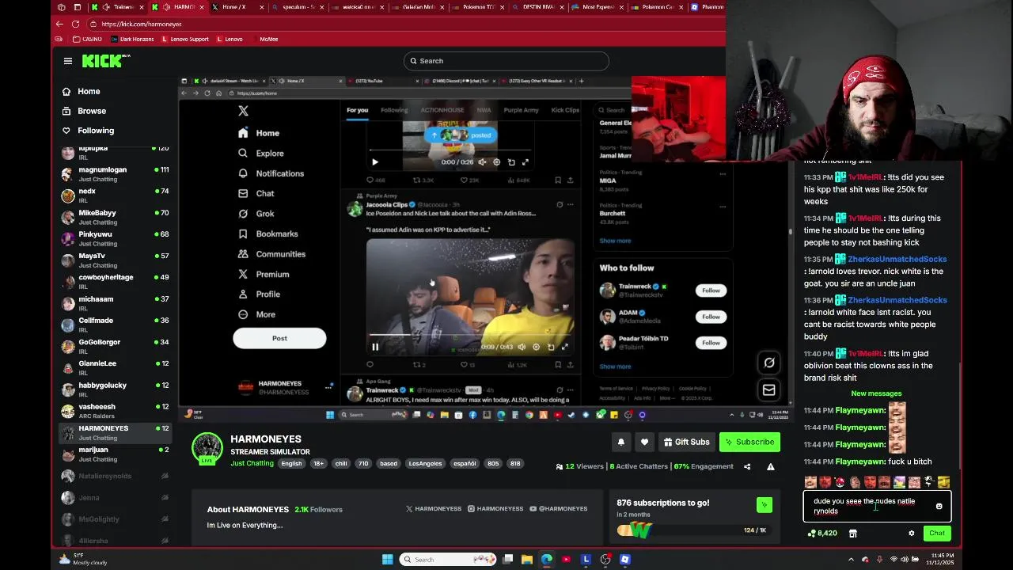
Task: Click the share stream icon
Action: [x=747, y=466]
